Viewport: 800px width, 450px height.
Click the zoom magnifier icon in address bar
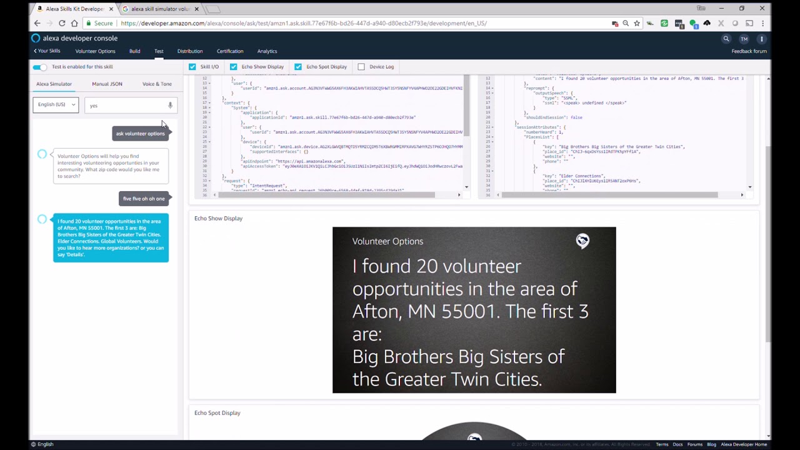pos(626,23)
